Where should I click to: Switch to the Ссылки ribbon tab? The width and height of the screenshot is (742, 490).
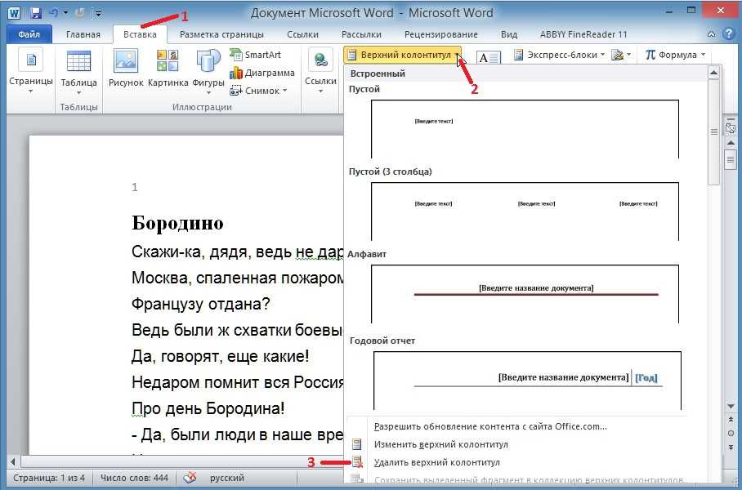pos(303,34)
